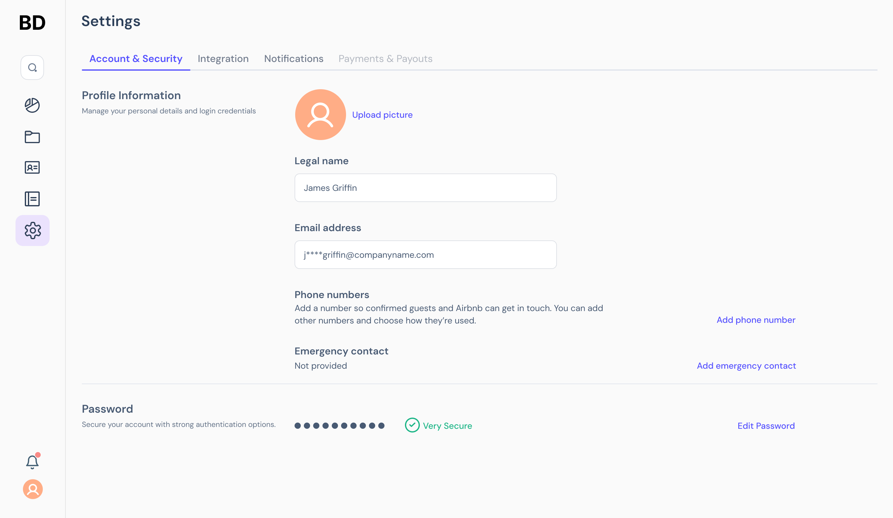This screenshot has height=518, width=893.
Task: Click the Upload picture link
Action: pyautogui.click(x=382, y=115)
